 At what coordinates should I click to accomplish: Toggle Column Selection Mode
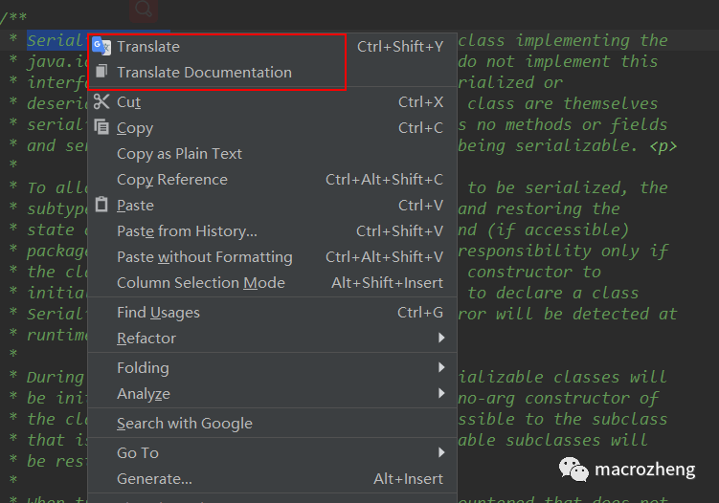(x=200, y=283)
